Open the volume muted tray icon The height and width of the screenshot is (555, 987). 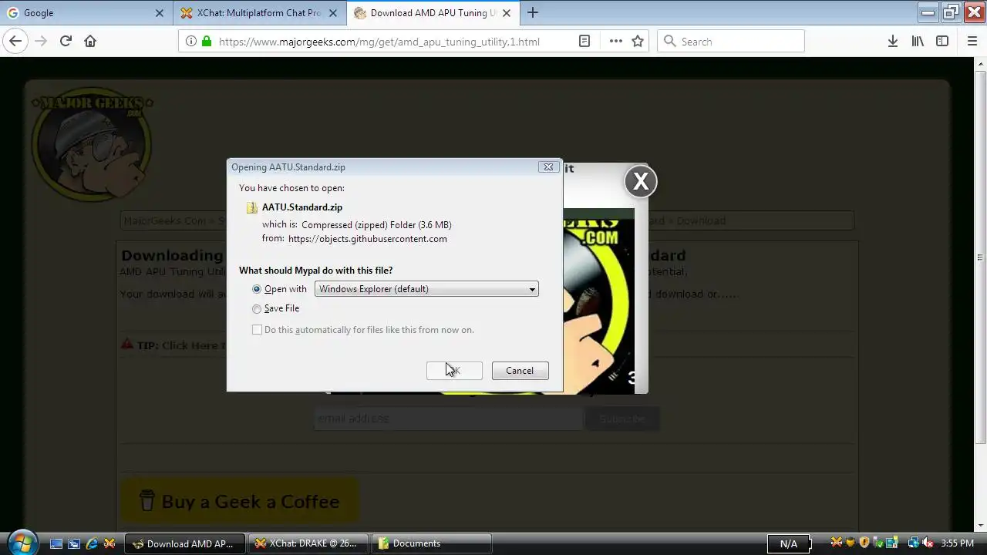click(928, 543)
